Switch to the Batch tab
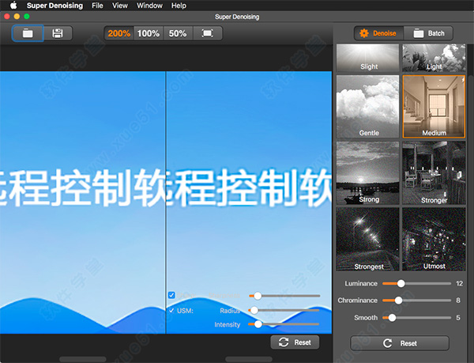The height and width of the screenshot is (363, 474). coord(428,33)
